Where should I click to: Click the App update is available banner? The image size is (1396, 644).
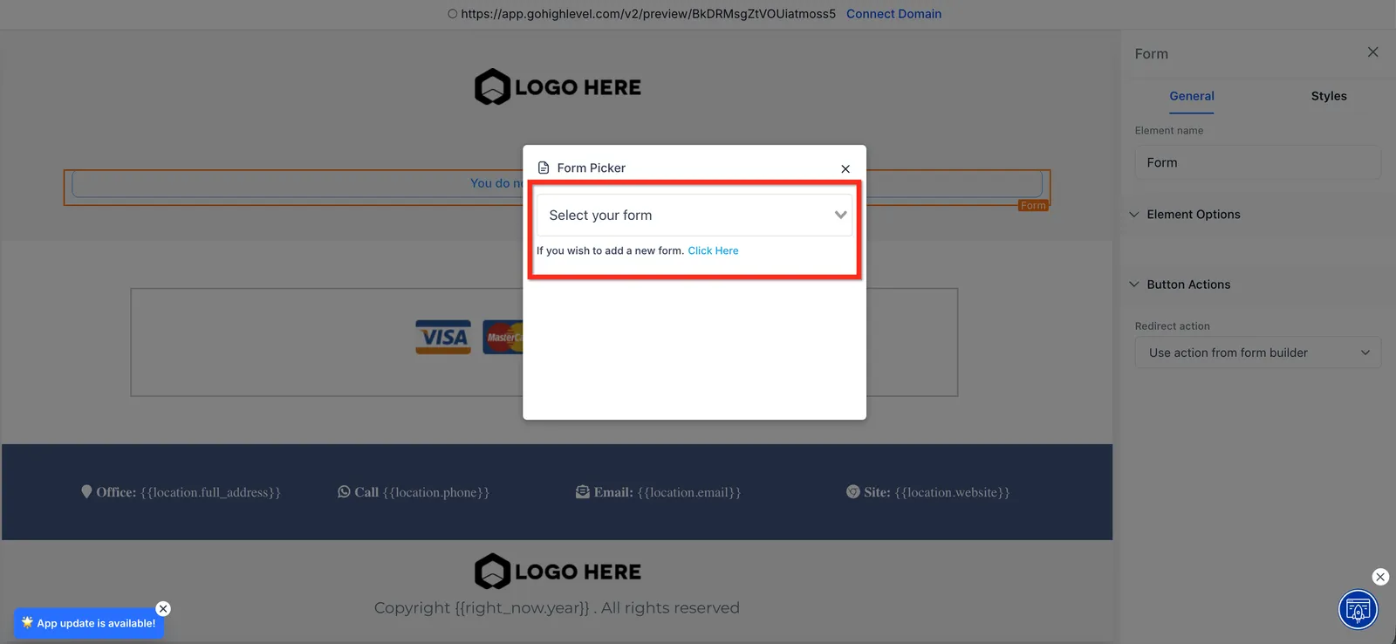tap(89, 623)
